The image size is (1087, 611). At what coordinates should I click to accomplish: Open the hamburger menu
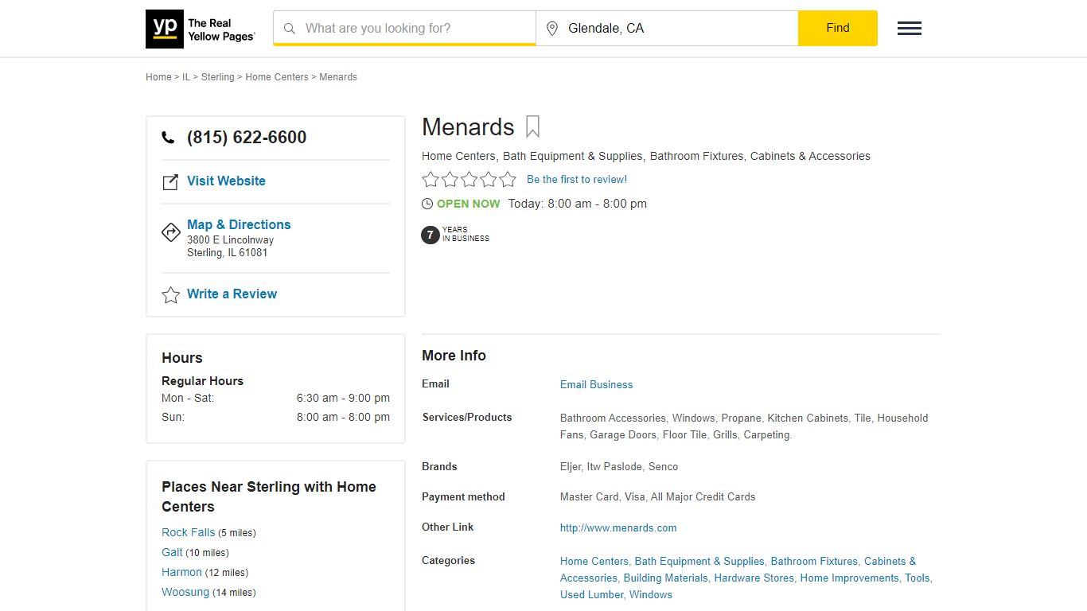[x=910, y=29]
